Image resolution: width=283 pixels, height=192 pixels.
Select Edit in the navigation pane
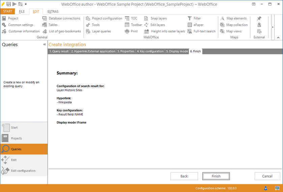pyautogui.click(x=24, y=160)
